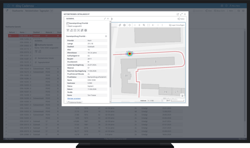
Task: Click the Material column header in the table
Action: click(x=49, y=32)
